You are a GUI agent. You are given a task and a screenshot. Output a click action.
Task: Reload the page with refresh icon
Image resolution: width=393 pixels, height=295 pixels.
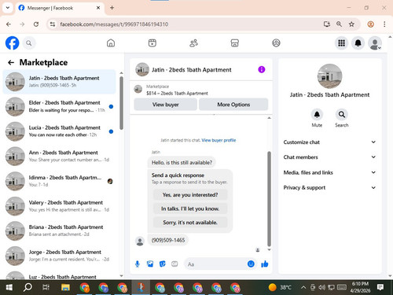pos(36,24)
